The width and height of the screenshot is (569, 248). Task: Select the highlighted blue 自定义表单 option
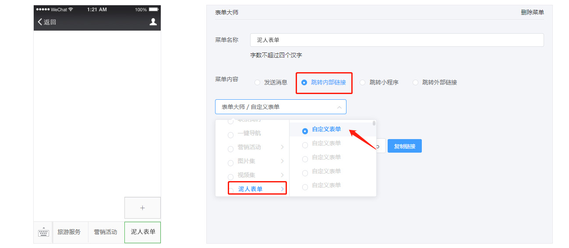pyautogui.click(x=326, y=129)
